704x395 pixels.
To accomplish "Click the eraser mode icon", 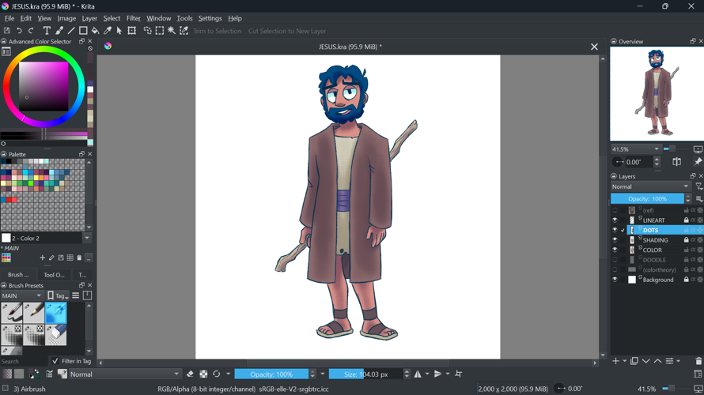I will pyautogui.click(x=190, y=374).
